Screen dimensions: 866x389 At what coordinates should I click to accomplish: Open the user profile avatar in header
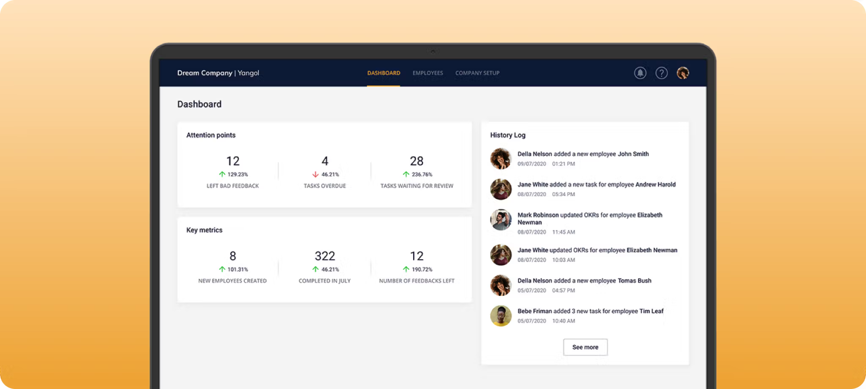(x=683, y=73)
